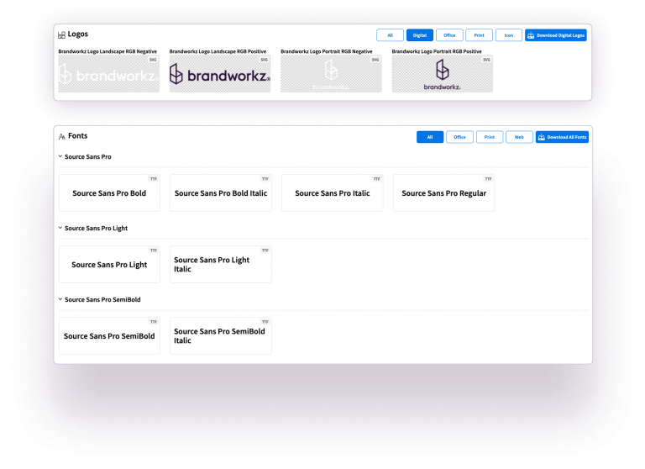Open Brandworkz Logo Landscape RGB Negative thumbnail
The height and width of the screenshot is (469, 645).
108,74
